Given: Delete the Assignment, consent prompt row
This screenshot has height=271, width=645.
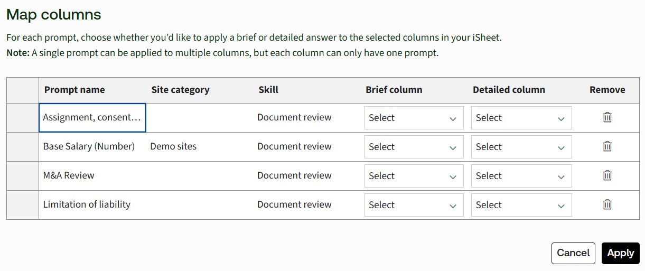Looking at the screenshot, I should tap(607, 117).
